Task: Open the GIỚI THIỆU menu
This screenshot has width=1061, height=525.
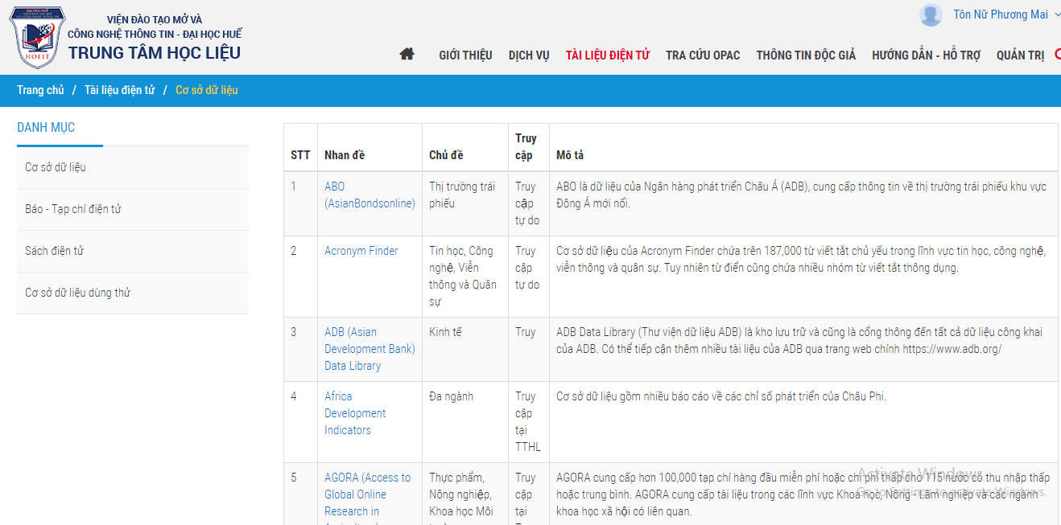Action: click(x=465, y=55)
